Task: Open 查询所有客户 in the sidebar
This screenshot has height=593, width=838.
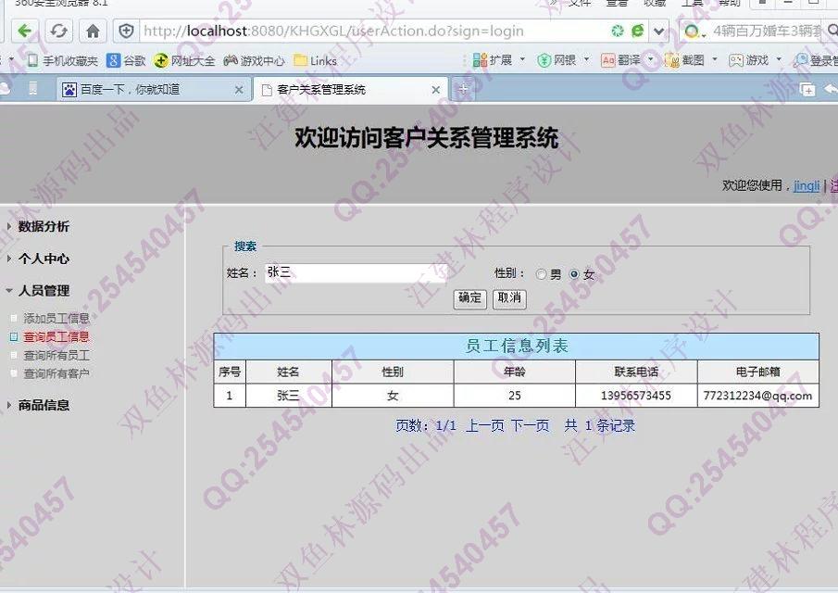Action: (x=56, y=373)
